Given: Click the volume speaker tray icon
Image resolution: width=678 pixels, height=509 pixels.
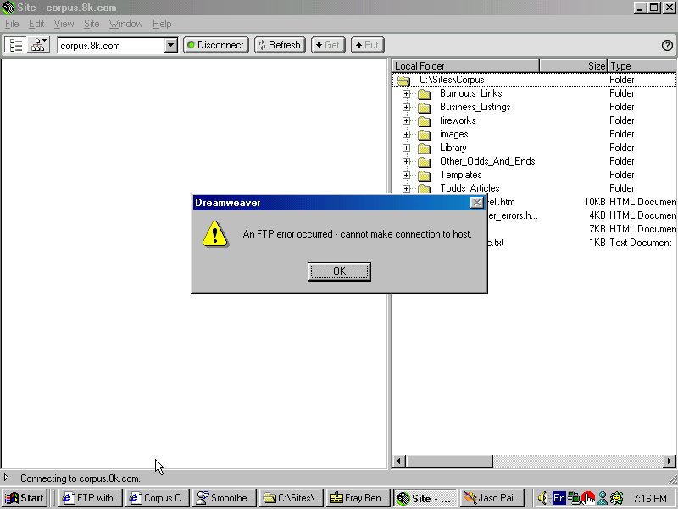Looking at the screenshot, I should [543, 498].
